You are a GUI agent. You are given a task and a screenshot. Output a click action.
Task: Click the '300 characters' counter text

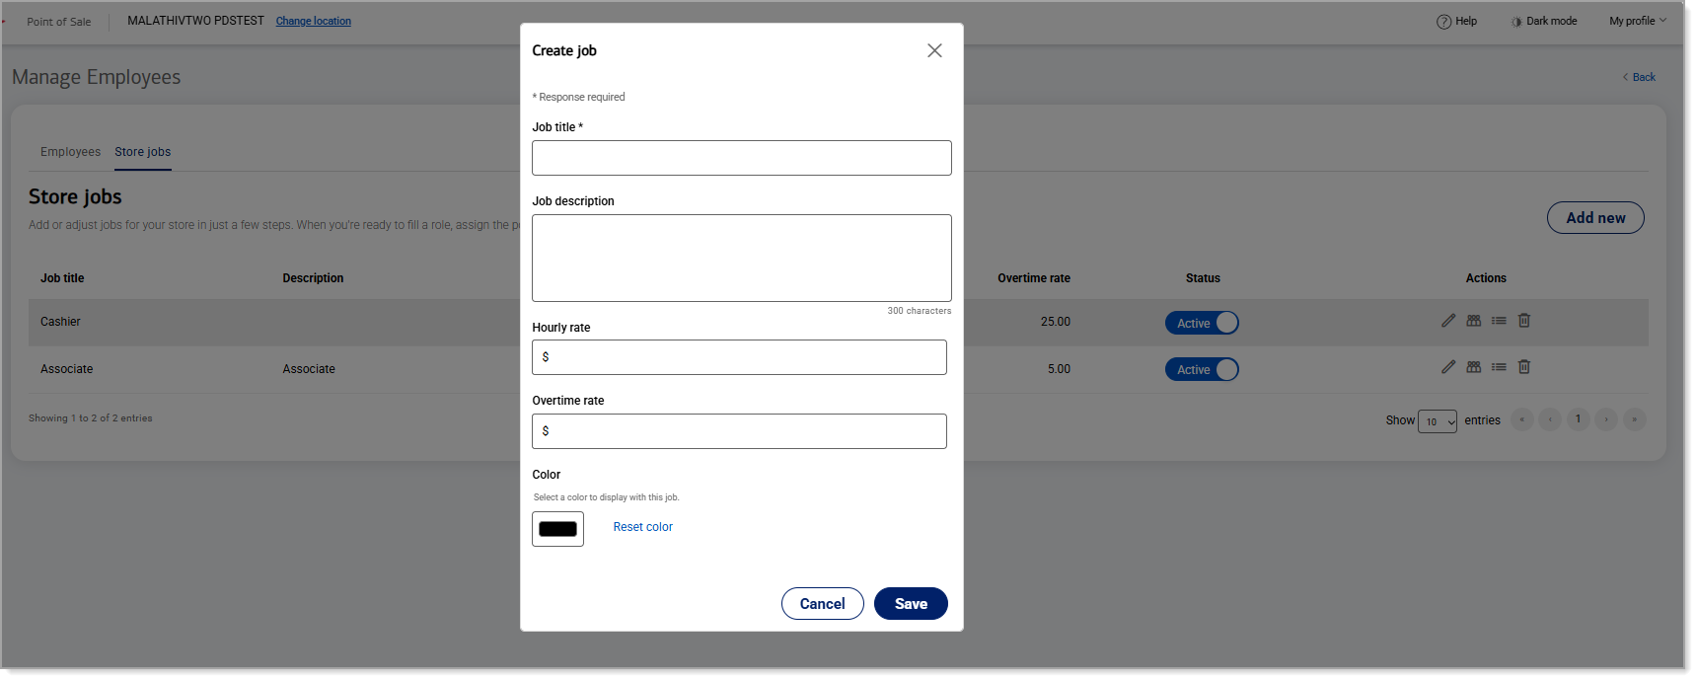pyautogui.click(x=920, y=311)
